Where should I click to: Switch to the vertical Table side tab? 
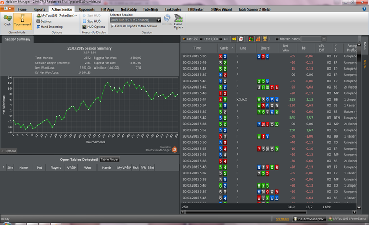coord(365,45)
